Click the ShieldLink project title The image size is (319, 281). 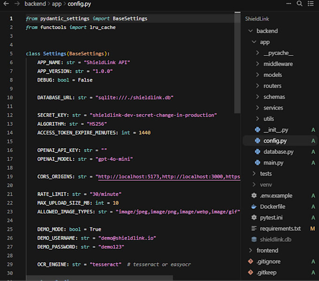tap(257, 19)
